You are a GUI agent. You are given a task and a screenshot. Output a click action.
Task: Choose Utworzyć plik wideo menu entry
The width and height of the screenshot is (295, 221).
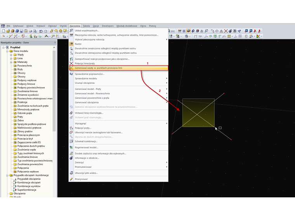click(x=119, y=173)
